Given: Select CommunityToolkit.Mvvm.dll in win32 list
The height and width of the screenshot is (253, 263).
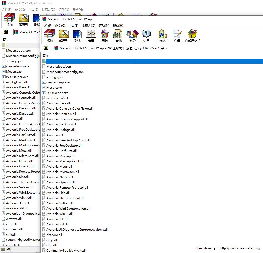Looking at the screenshot, I should [x=66, y=251].
